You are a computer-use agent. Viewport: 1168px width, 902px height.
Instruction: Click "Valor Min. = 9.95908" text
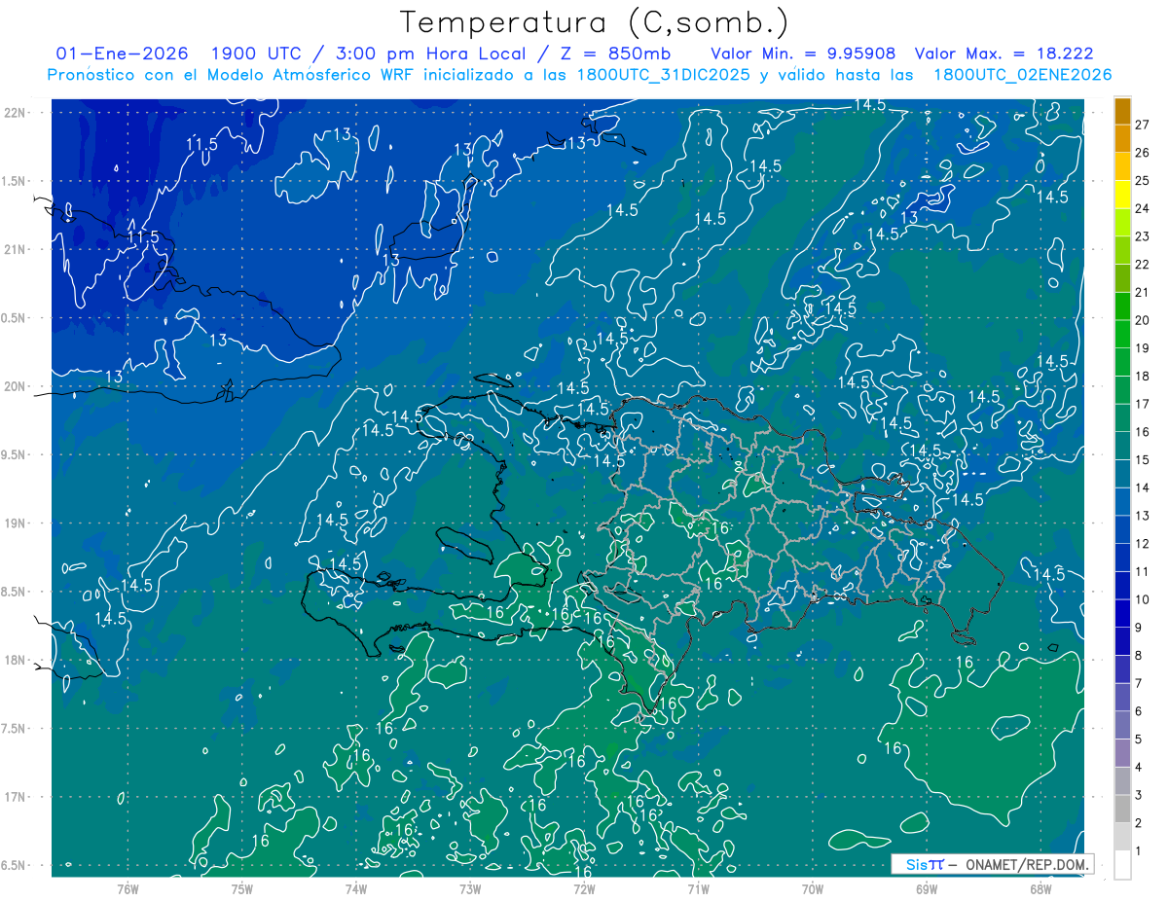pos(803,54)
